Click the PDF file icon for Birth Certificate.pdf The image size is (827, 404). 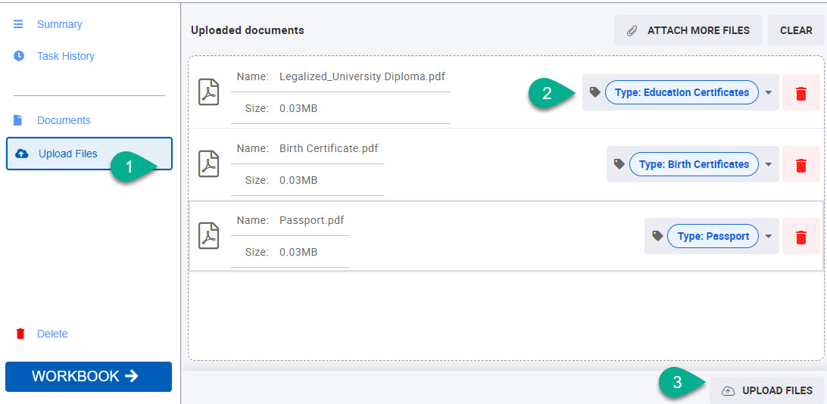point(208,164)
